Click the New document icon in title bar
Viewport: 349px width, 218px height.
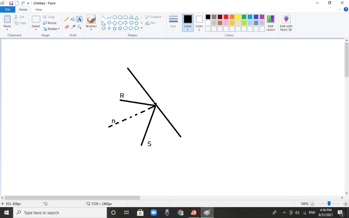(17, 3)
